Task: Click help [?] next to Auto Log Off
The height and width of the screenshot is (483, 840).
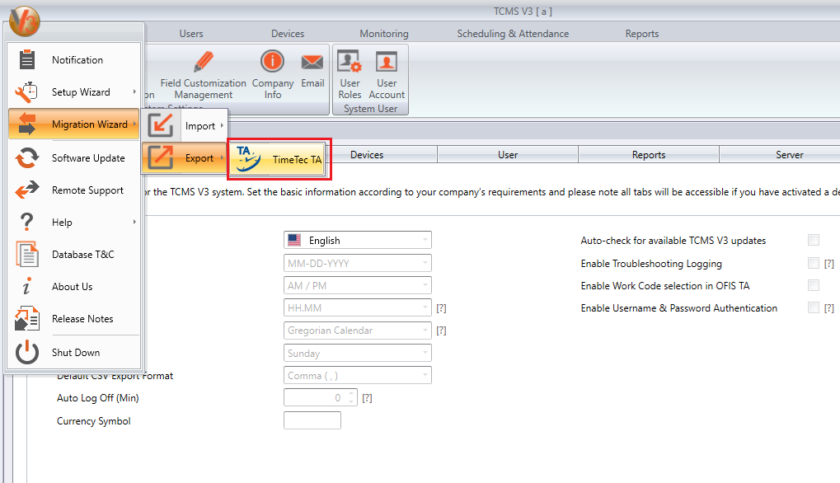Action: tap(367, 398)
